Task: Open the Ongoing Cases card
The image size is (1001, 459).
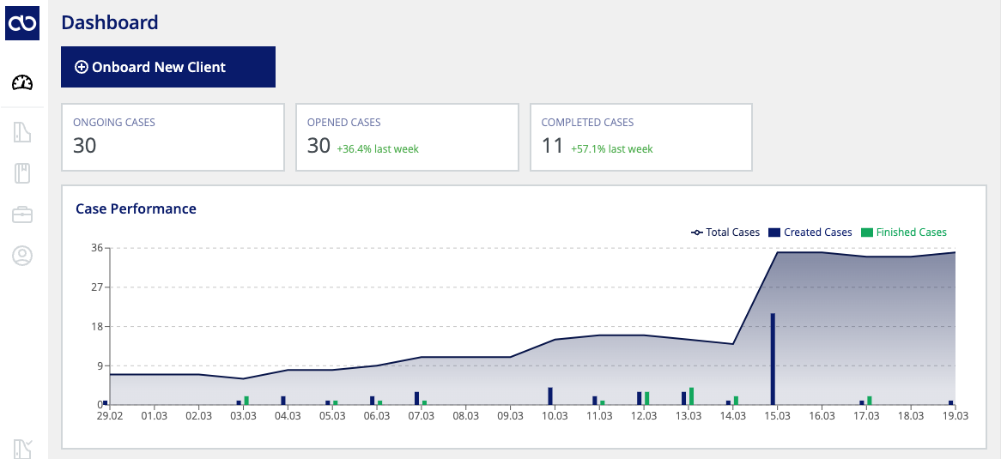Action: click(173, 137)
